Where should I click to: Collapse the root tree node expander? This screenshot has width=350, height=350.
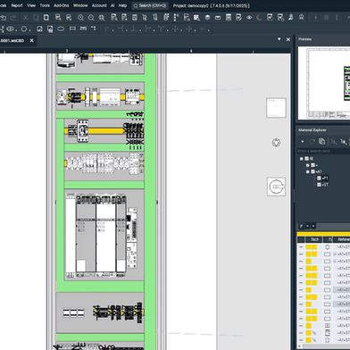302,159
